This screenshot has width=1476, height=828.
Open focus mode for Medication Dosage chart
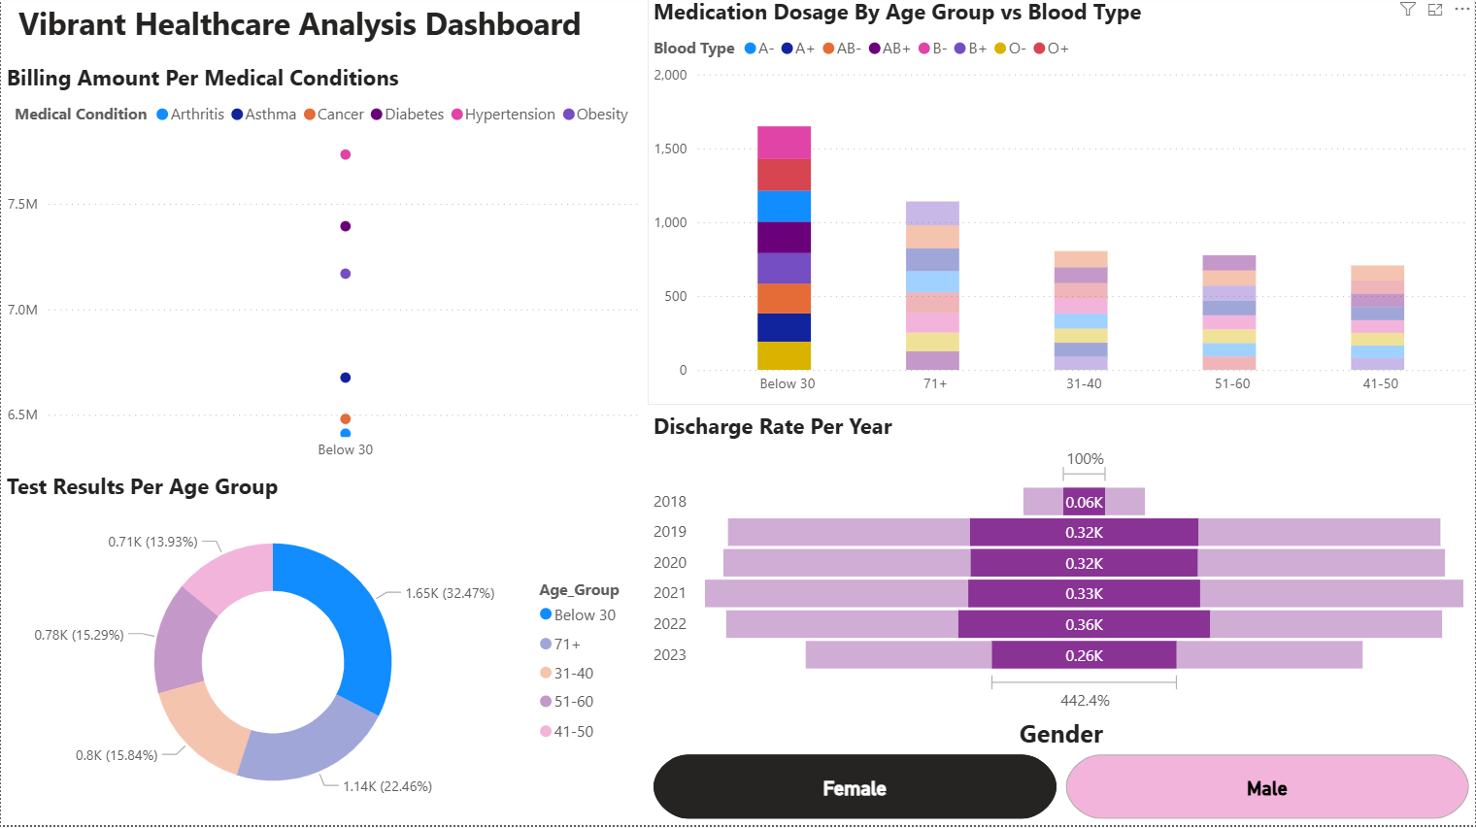1435,10
